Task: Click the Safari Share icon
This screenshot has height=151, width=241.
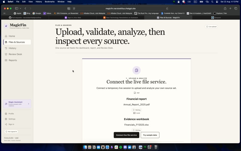Action: point(225,8)
